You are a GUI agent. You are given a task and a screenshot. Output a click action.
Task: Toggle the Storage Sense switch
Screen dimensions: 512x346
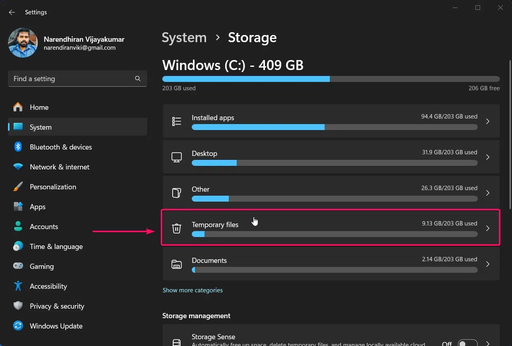(x=467, y=343)
